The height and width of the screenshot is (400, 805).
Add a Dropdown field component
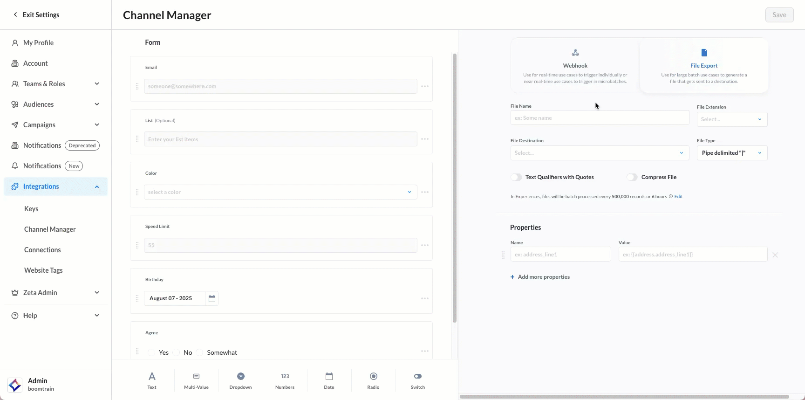tap(240, 380)
